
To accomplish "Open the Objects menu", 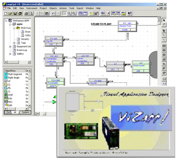I will point(53,8).
